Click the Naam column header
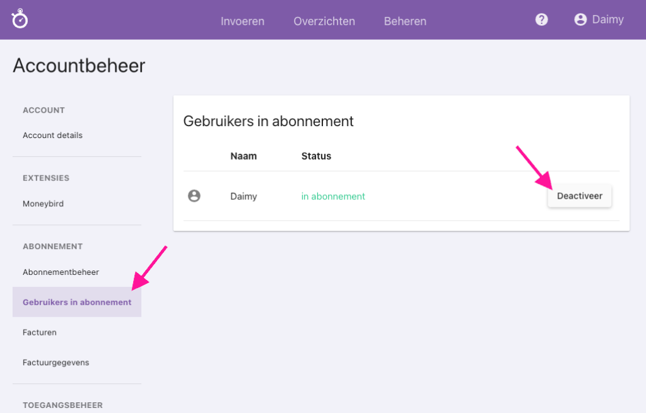646x413 pixels. (x=244, y=156)
